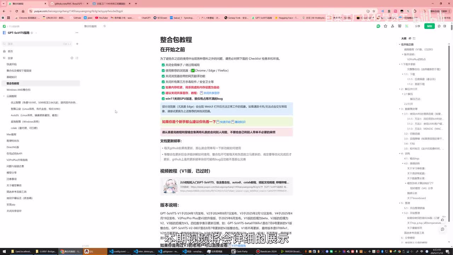Viewport: 453px width, 255px height.
Task: Toggle the win11关闭GPU加速 checklist box
Action: (163, 99)
